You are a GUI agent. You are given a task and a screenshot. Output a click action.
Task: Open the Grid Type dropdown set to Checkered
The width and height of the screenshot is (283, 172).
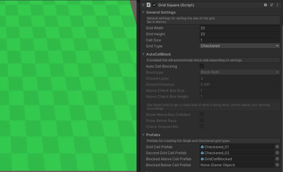tap(240, 46)
